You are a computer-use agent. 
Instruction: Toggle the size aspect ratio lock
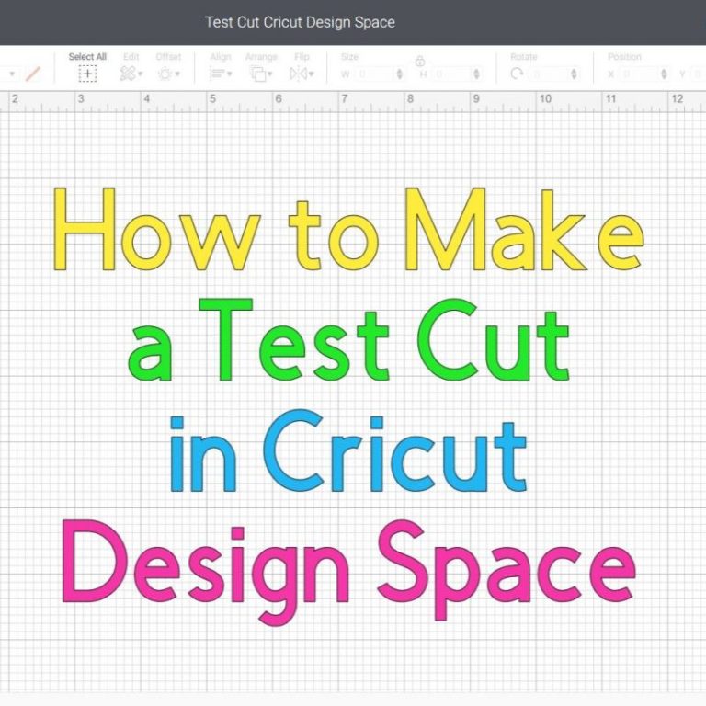click(420, 62)
